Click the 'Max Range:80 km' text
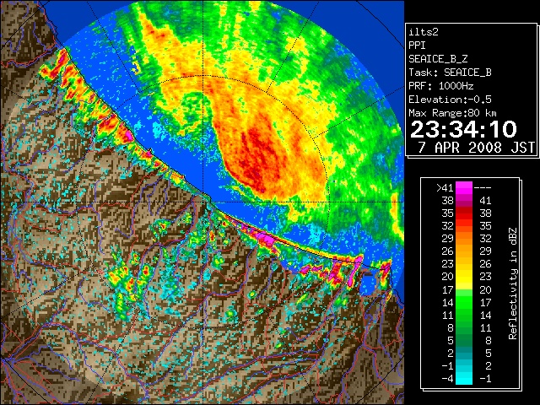Screen dimensions: 540x405 452,113
